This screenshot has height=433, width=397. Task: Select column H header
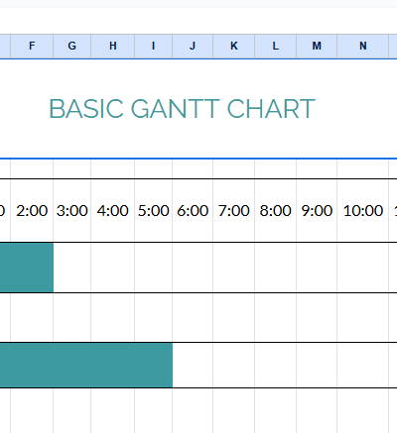coord(113,46)
